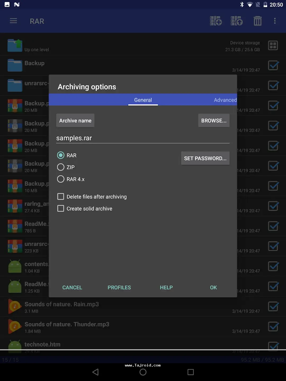Switch to the Advanced tab
The image size is (286, 381).
pos(225,100)
